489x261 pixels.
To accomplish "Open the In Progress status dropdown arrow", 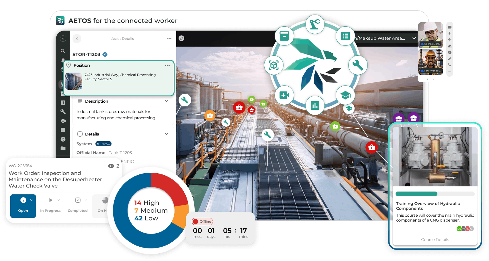I will click(x=58, y=200).
